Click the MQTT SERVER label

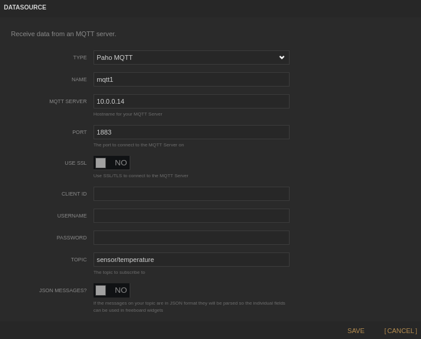(68, 101)
